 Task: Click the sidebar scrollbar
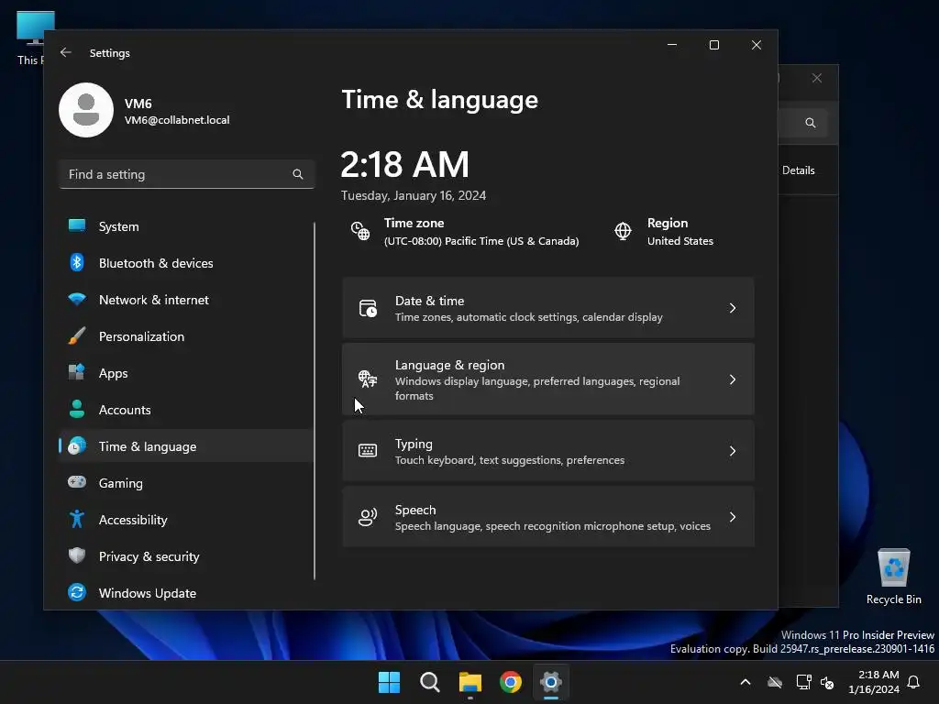tap(315, 401)
